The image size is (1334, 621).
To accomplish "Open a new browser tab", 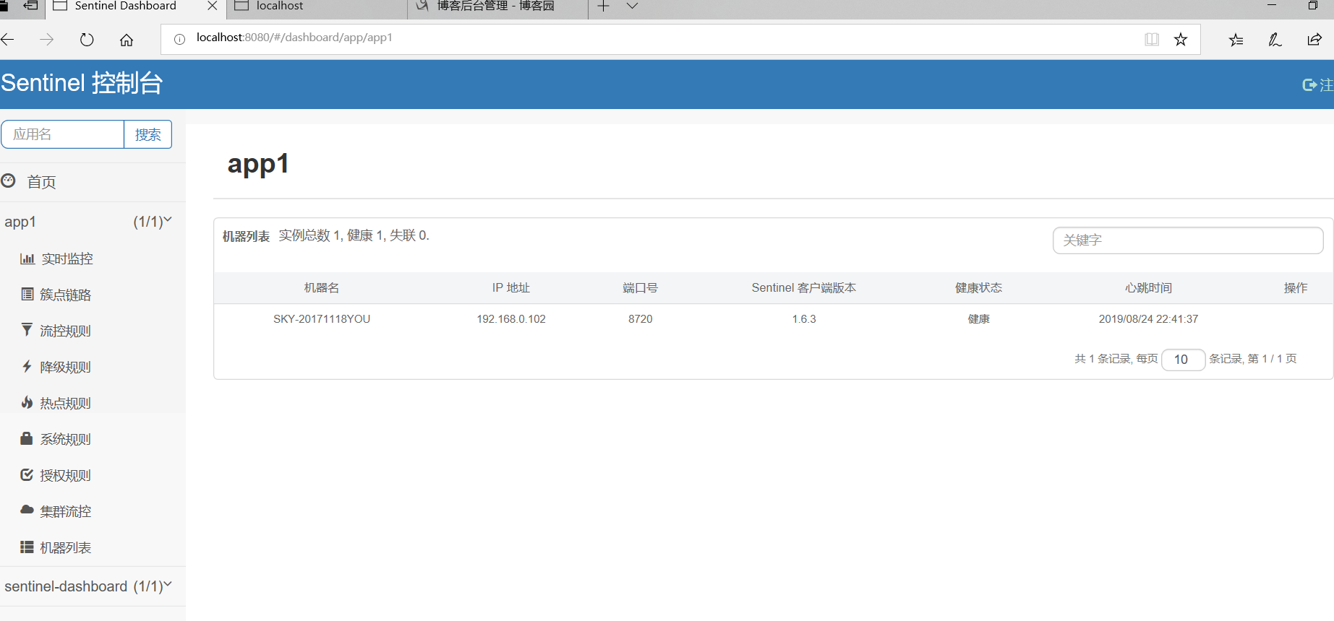I will (x=603, y=6).
